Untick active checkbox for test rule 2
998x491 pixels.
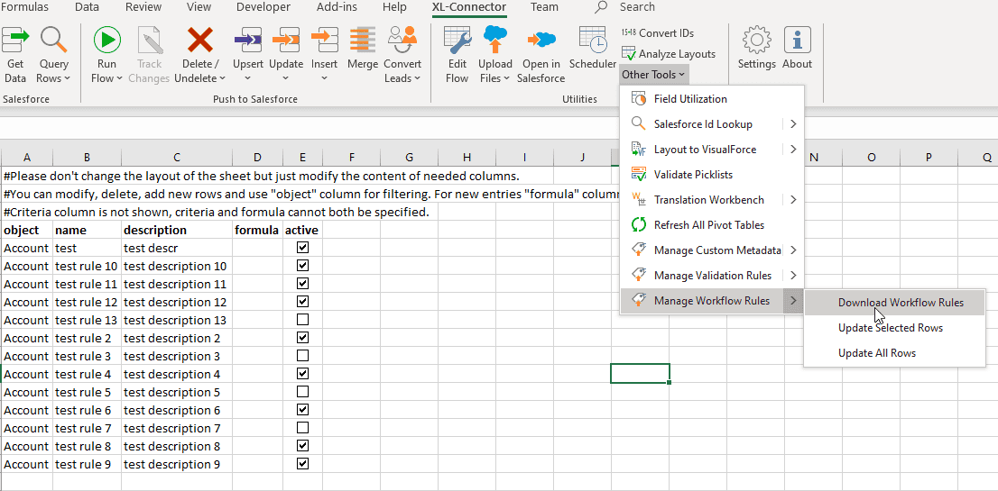pos(303,337)
